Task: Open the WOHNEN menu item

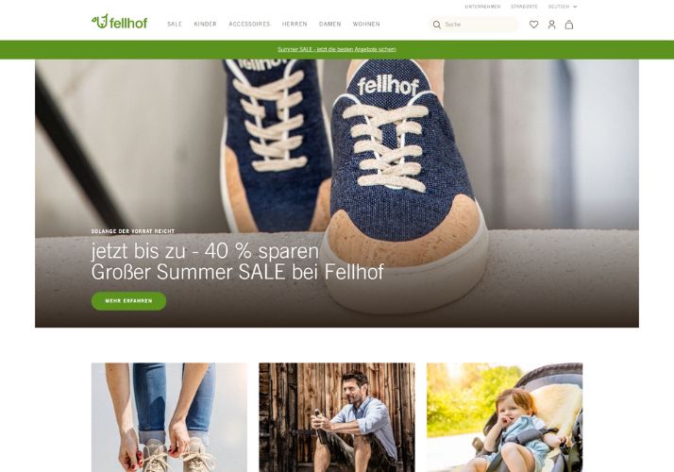Action: tap(366, 25)
